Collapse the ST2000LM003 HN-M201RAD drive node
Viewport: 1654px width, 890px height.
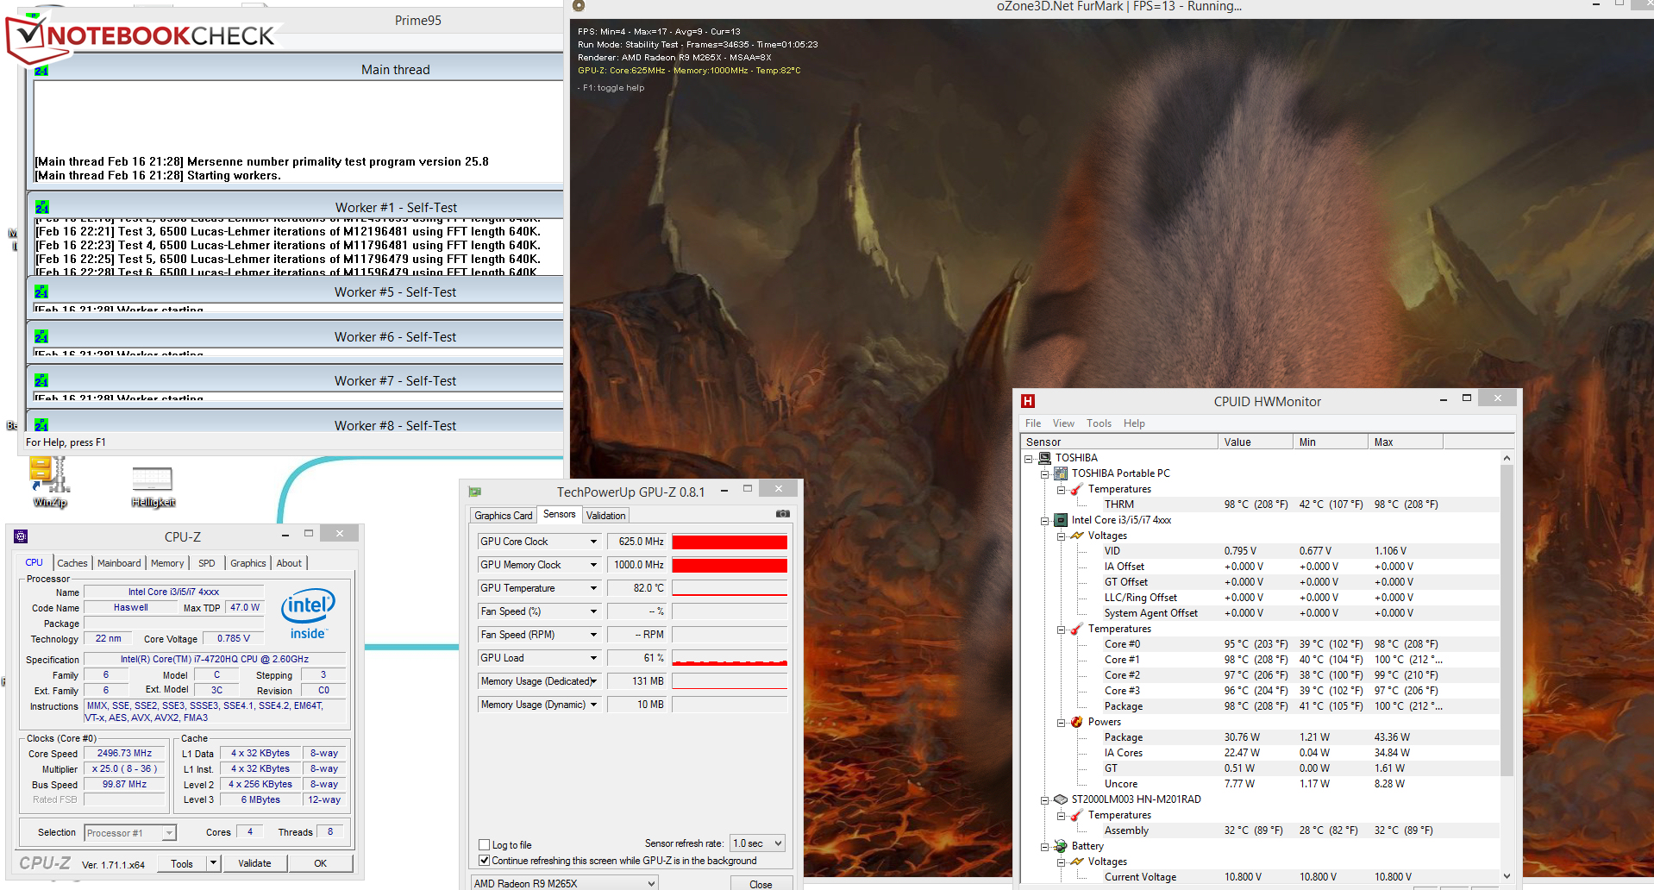click(1044, 800)
